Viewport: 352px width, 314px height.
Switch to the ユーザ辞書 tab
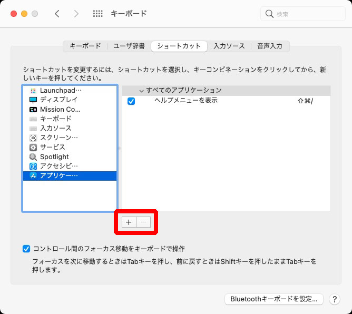coord(129,46)
